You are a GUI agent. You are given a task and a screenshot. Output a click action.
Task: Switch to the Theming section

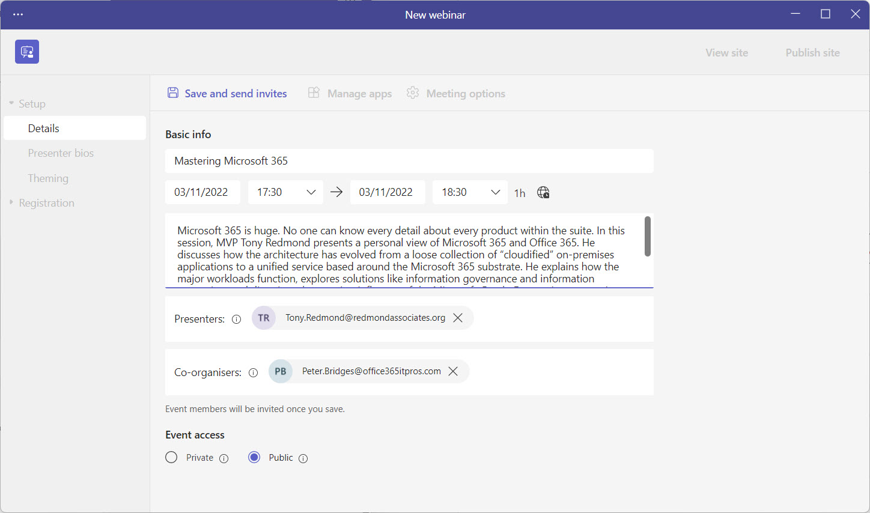point(48,178)
